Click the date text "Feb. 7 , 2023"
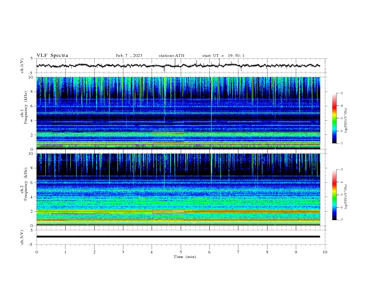 (129, 55)
